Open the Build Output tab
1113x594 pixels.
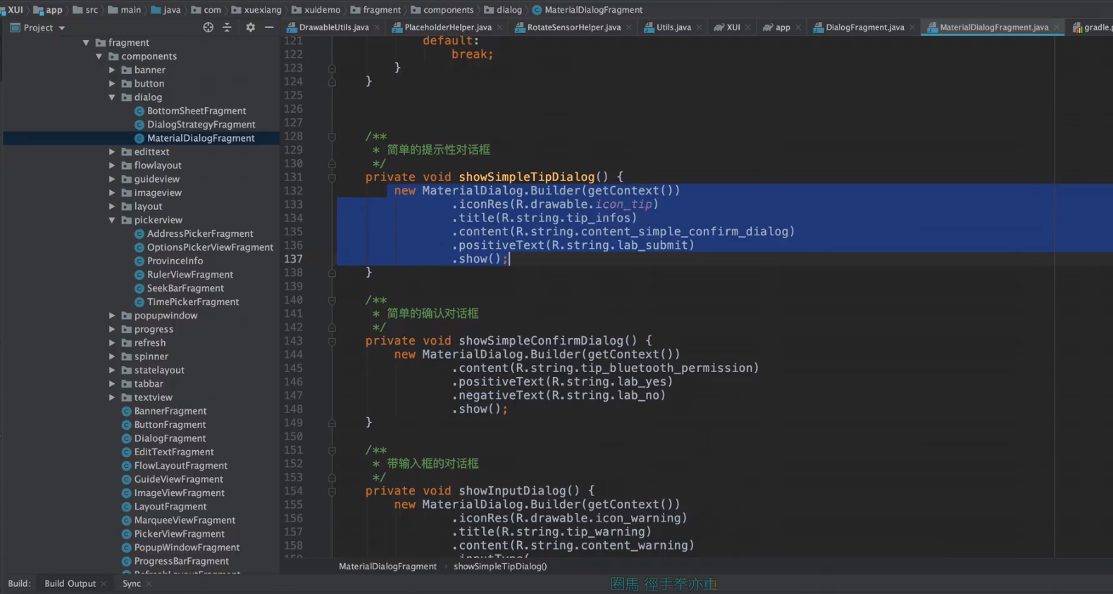(x=70, y=583)
